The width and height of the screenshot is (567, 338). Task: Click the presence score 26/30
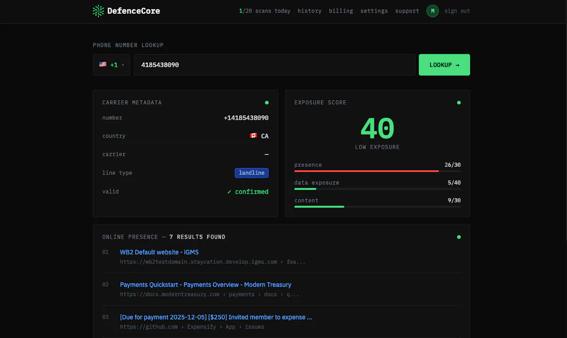click(453, 165)
